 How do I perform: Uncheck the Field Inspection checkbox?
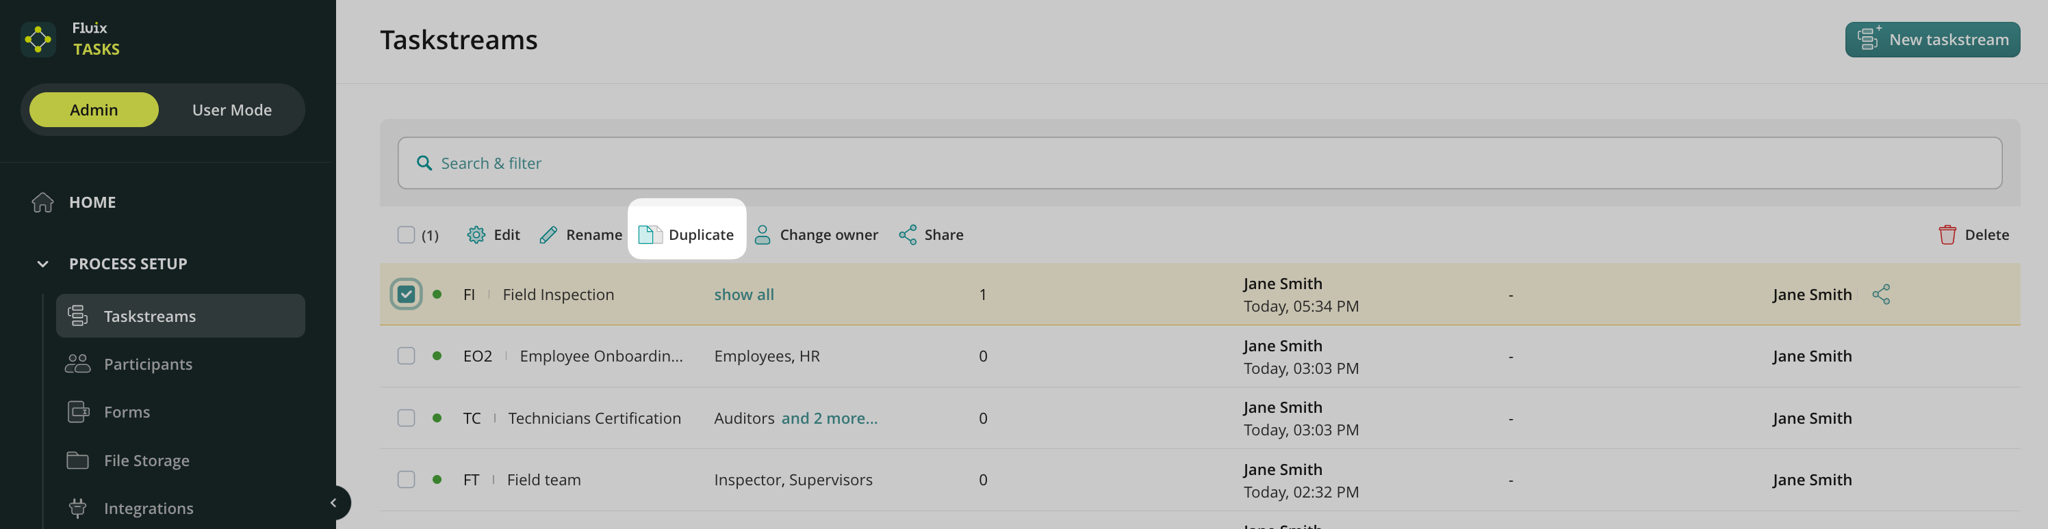[x=407, y=295]
